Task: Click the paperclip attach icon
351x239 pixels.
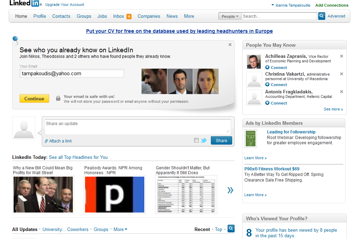Action: click(x=46, y=141)
